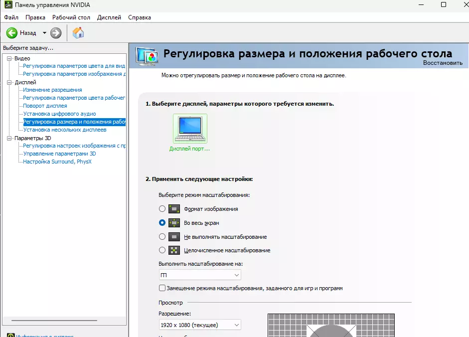The height and width of the screenshot is (337, 469).
Task: Click the Восстановить link
Action: 443,63
